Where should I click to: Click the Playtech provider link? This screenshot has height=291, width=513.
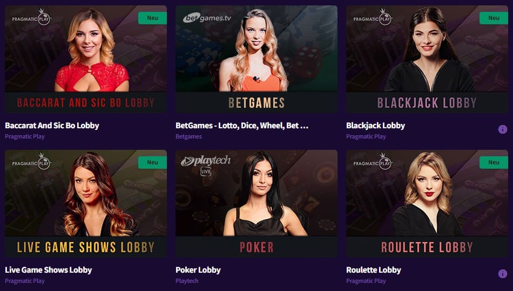tap(187, 281)
